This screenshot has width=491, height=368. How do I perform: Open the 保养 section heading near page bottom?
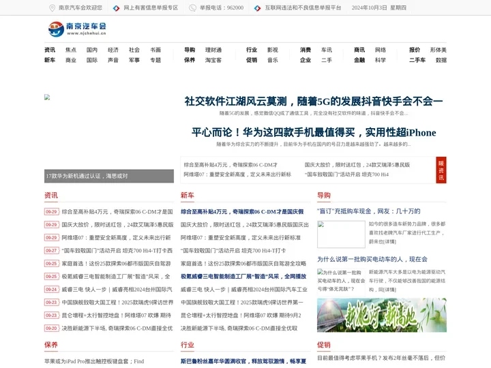pos(51,345)
